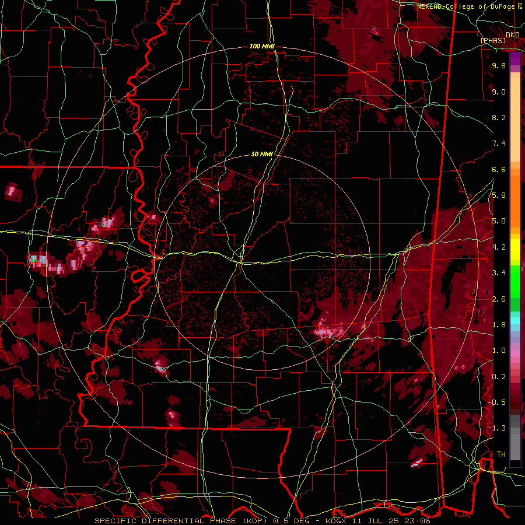The image size is (525, 525).
Task: Click the -1.3 value on color scale
Action: click(x=496, y=428)
